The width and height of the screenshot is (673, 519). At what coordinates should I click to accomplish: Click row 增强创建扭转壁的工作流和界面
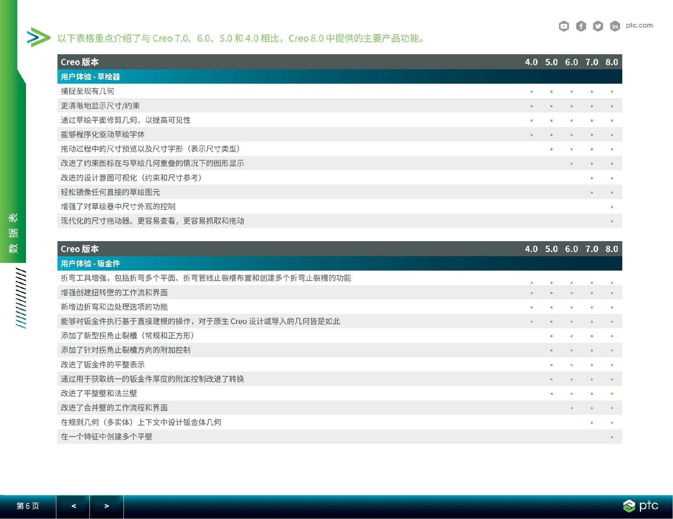[340, 293]
